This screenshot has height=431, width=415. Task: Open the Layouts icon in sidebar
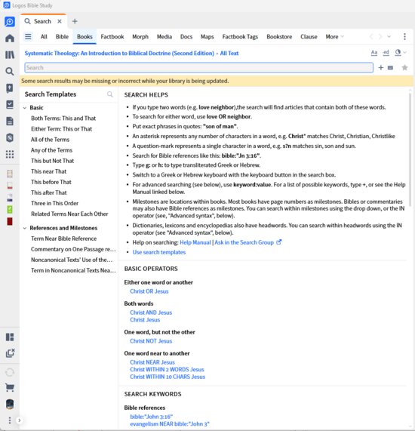pos(10,337)
